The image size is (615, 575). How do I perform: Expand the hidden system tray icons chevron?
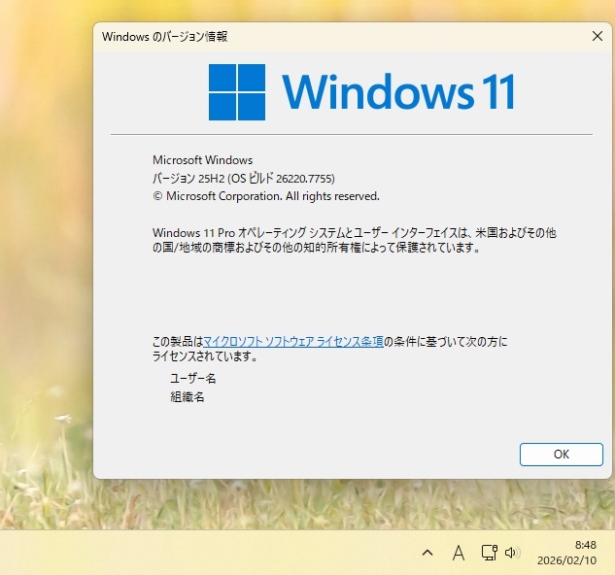427,553
